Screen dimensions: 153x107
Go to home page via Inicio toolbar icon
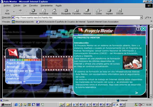(x=54, y=12)
